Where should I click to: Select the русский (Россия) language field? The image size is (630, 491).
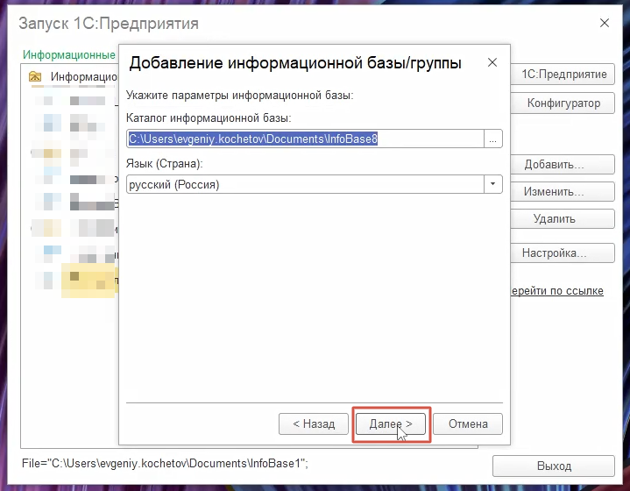point(305,184)
